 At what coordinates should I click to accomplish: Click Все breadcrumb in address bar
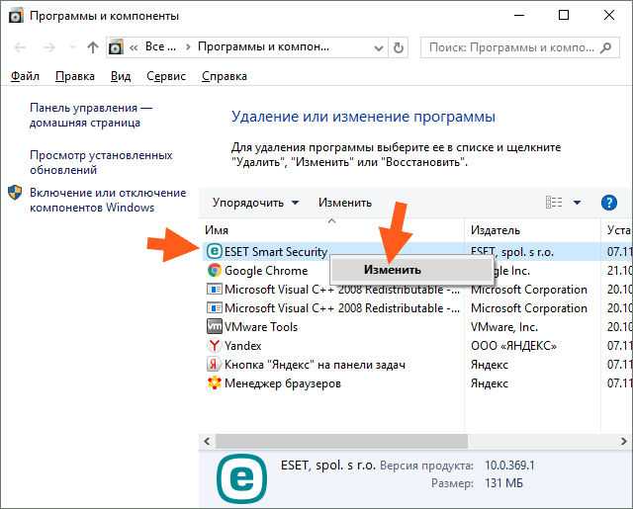[x=160, y=46]
